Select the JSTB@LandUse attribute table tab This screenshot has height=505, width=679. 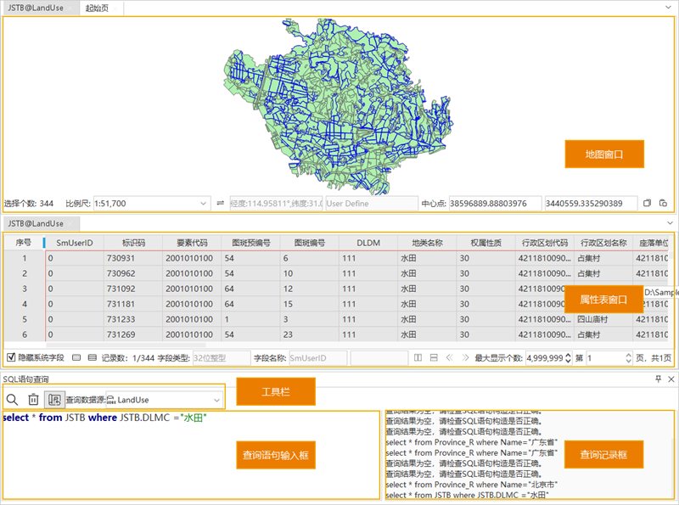(x=36, y=223)
